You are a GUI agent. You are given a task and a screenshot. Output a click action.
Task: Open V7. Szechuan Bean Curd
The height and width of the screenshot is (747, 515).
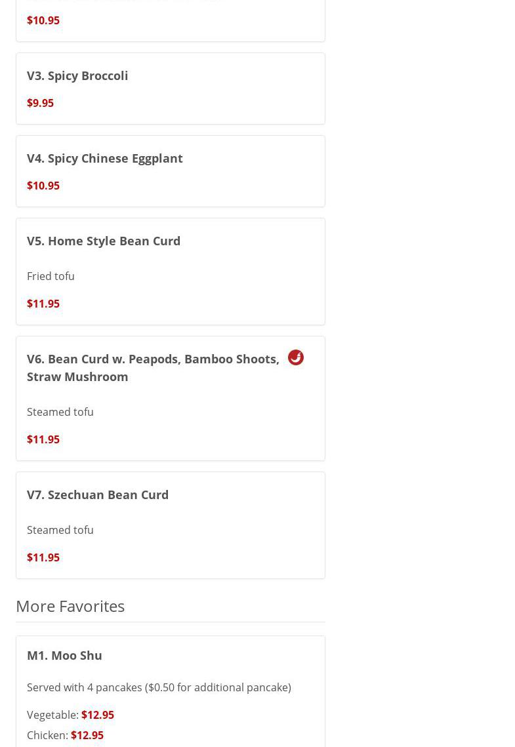click(x=98, y=495)
